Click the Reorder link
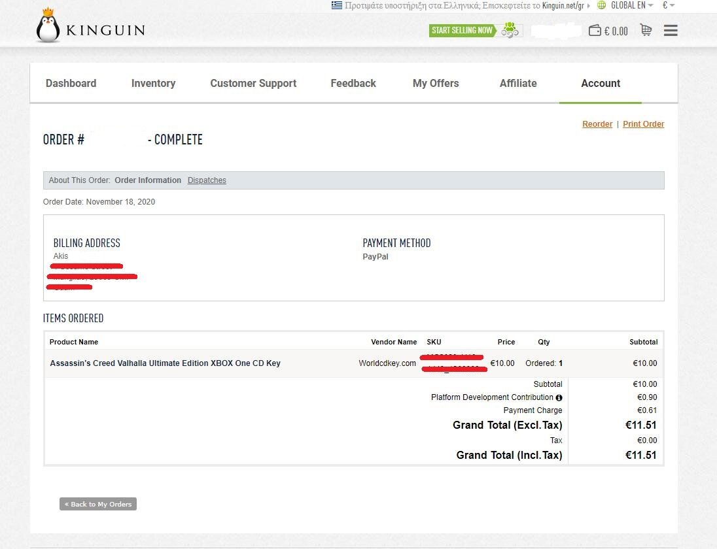The height and width of the screenshot is (549, 717). click(x=597, y=124)
